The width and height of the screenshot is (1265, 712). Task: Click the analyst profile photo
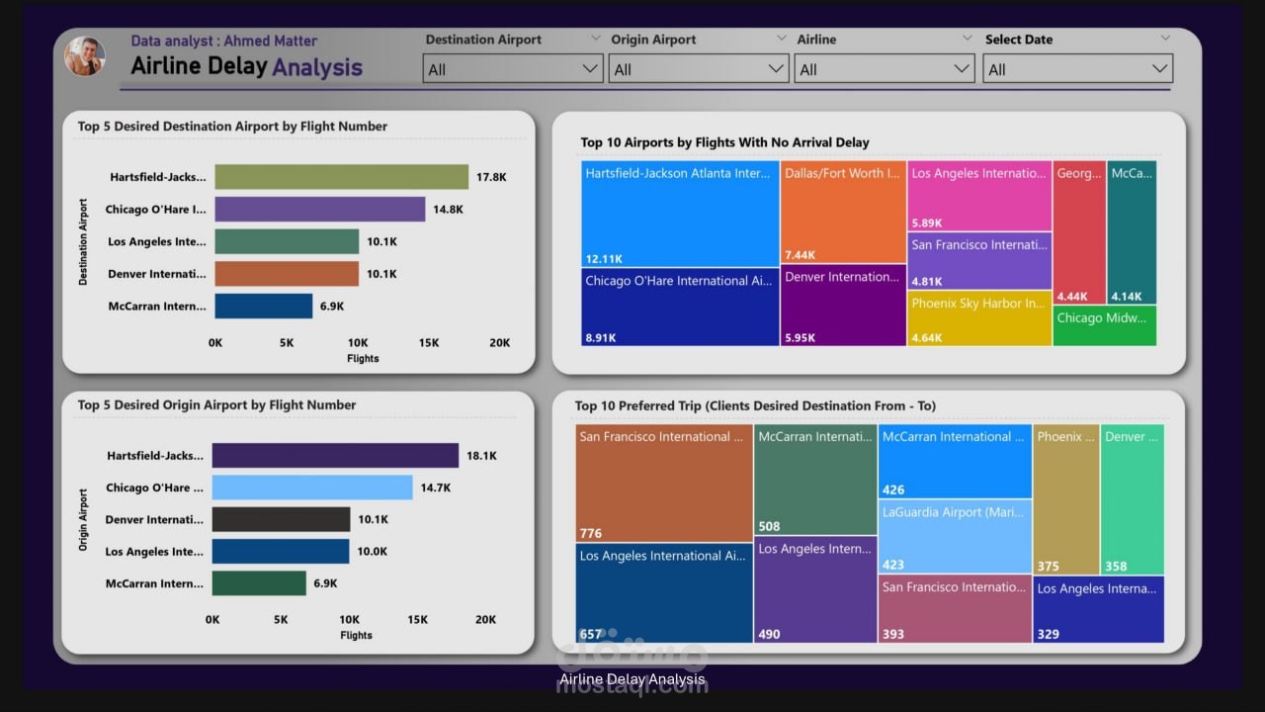85,56
